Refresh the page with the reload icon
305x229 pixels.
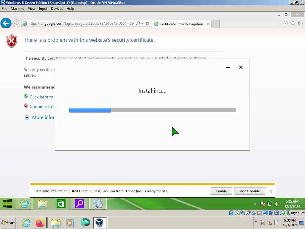pyautogui.click(x=147, y=23)
